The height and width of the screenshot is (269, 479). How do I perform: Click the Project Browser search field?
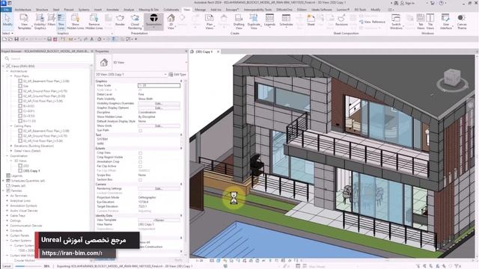pyautogui.click(x=47, y=58)
